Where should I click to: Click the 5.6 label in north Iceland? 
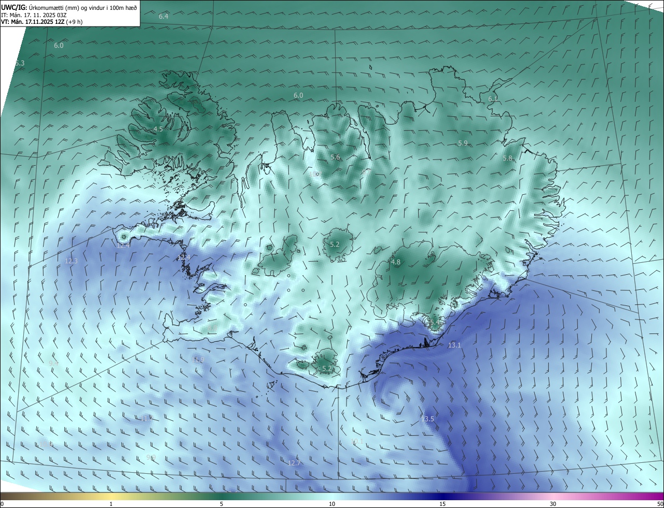335,157
